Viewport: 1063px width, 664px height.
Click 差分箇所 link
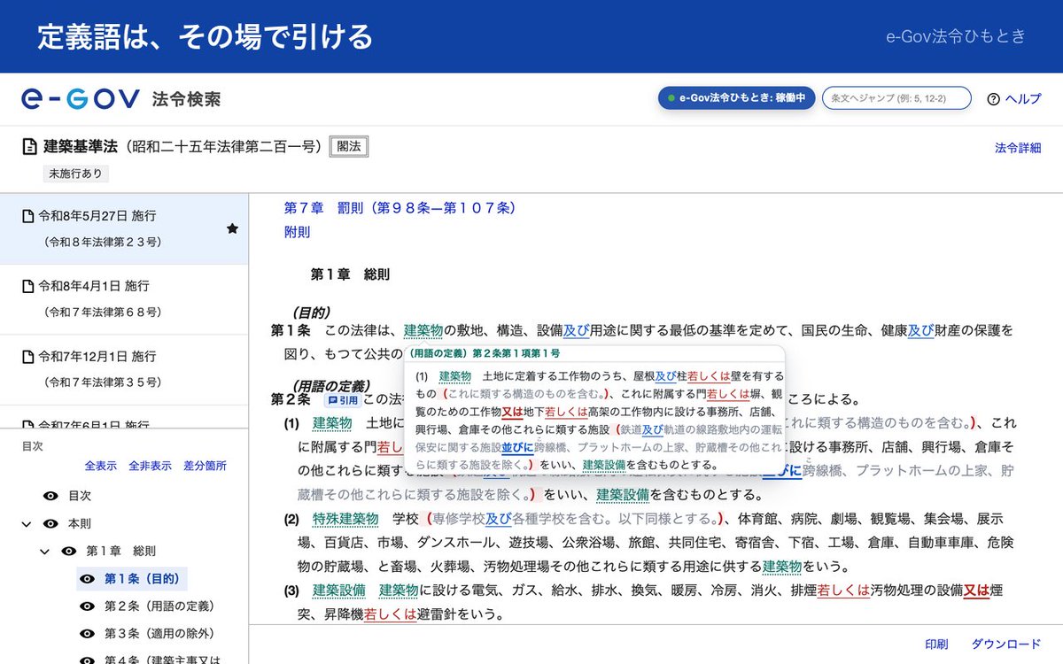coord(206,466)
